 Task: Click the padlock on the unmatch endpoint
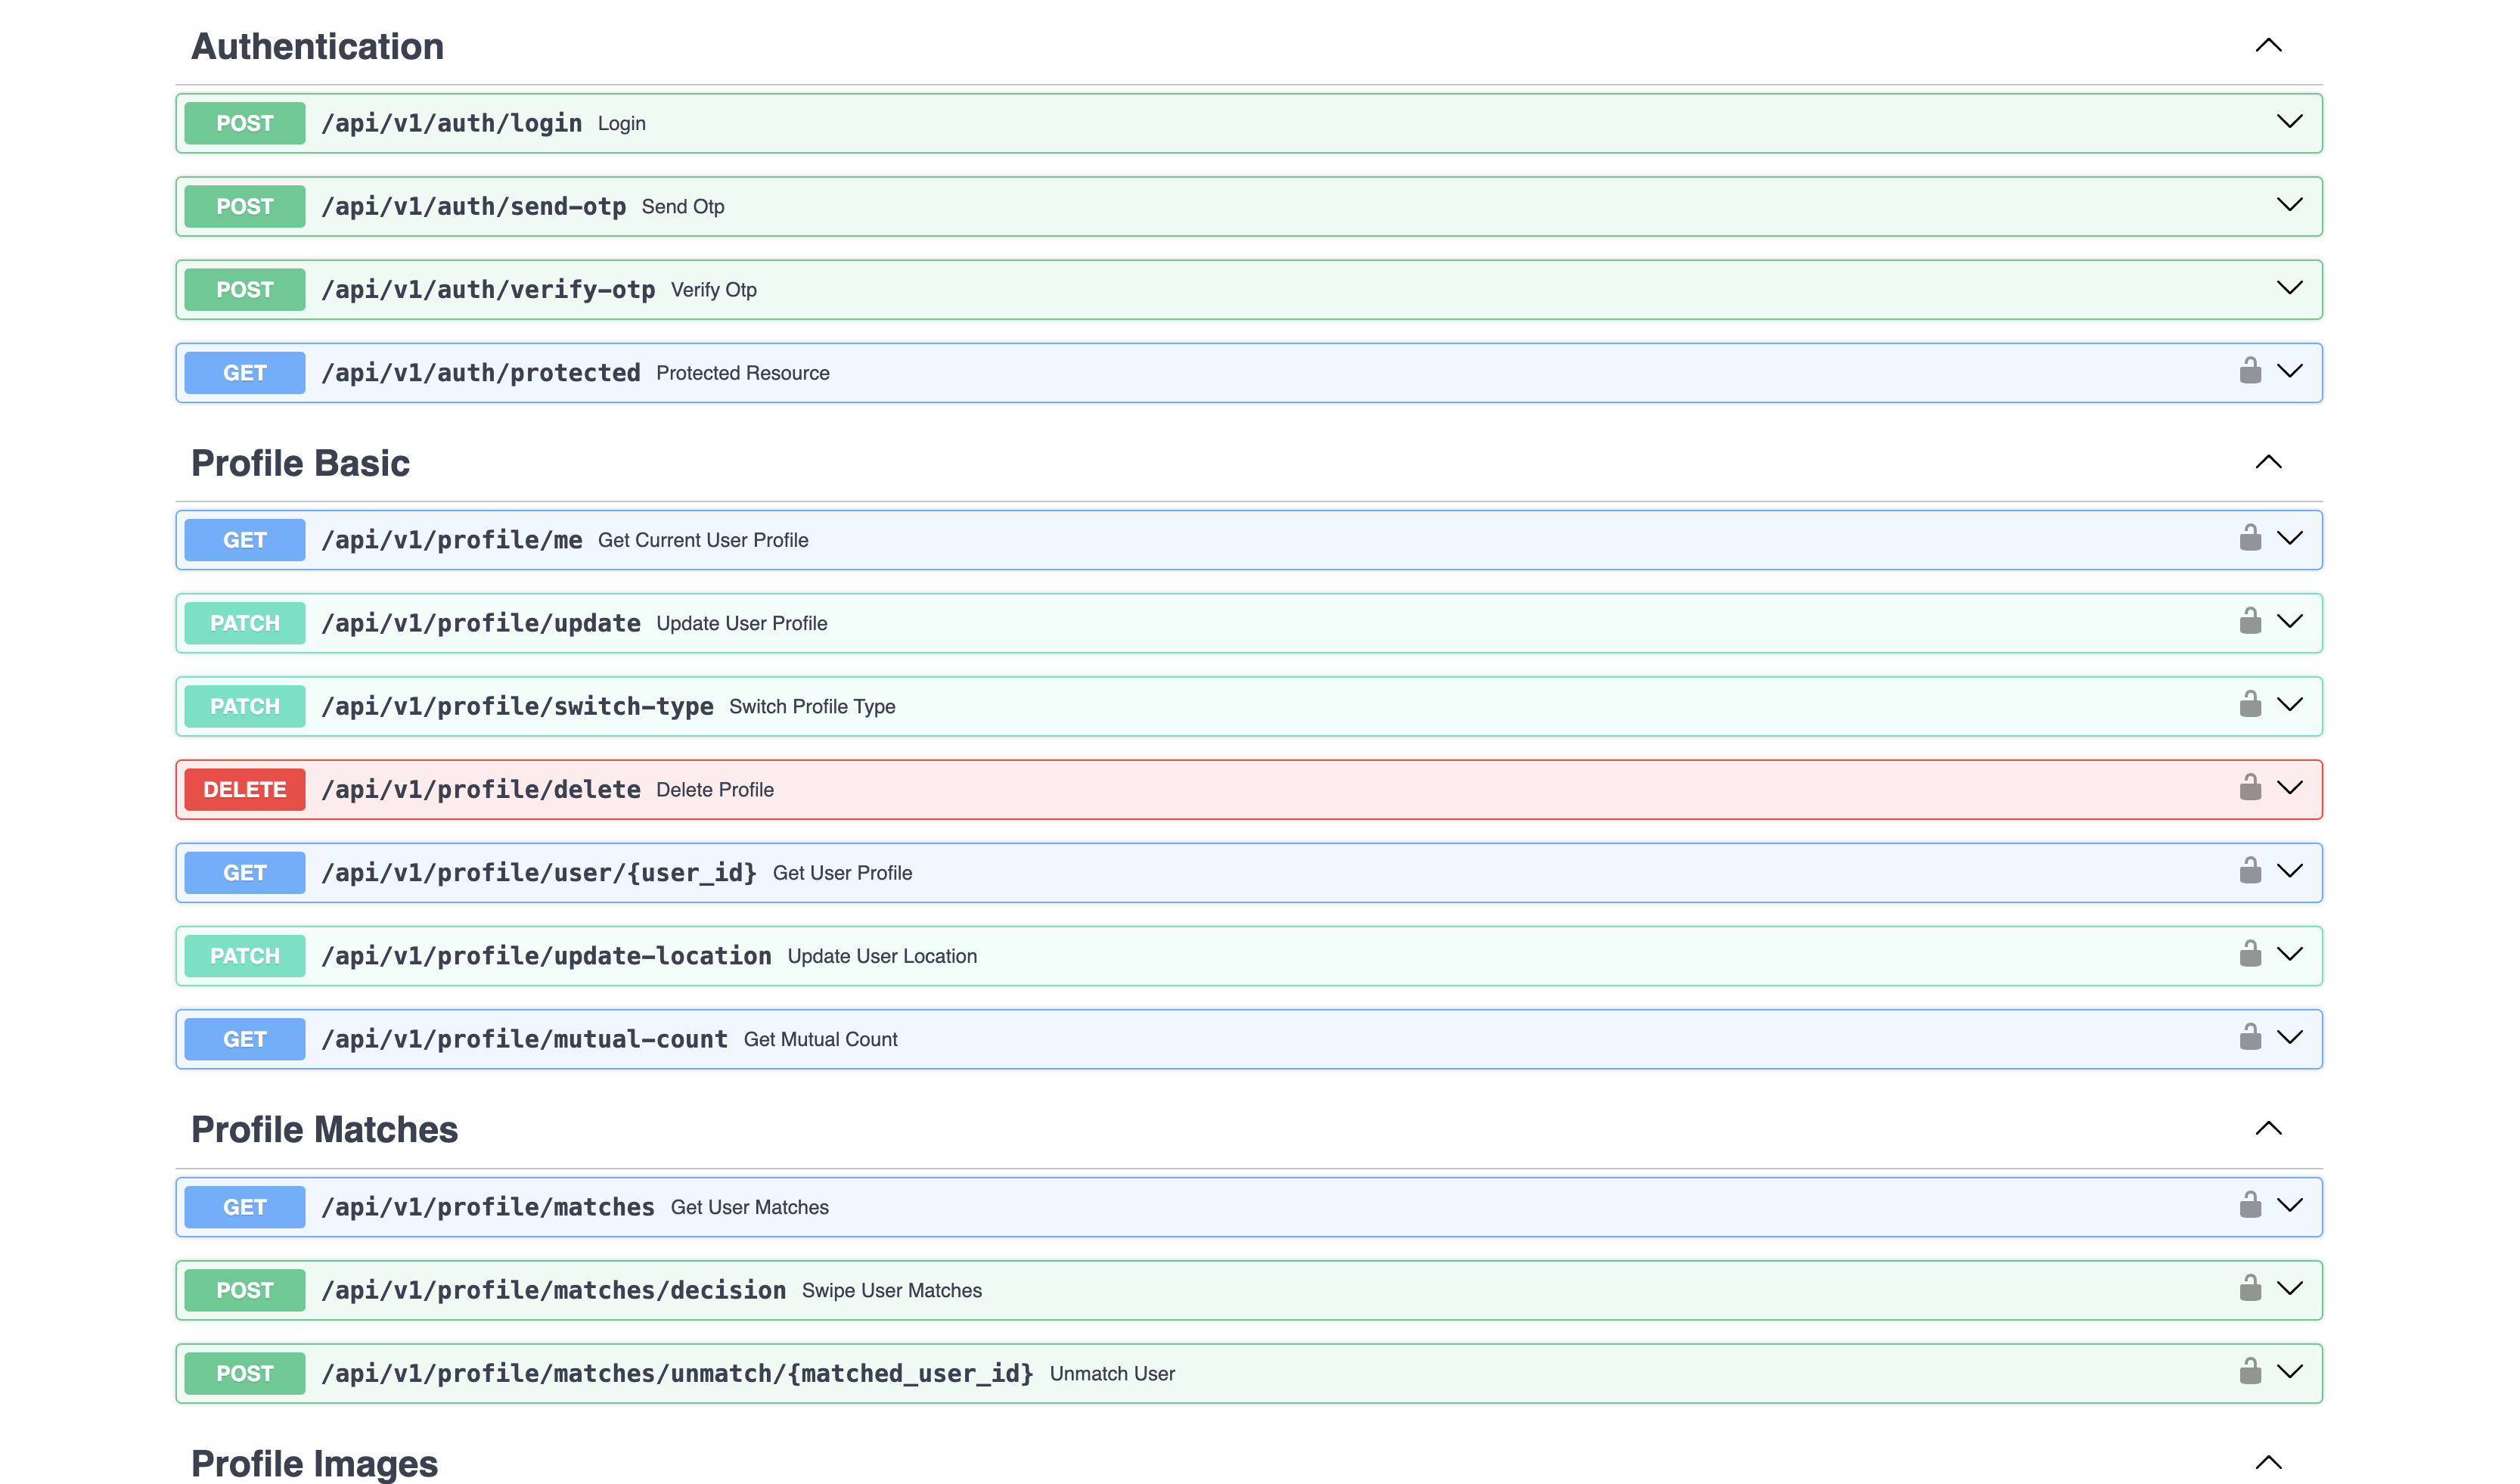tap(2249, 1372)
